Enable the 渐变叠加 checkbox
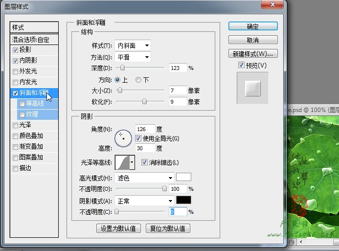 click(x=15, y=147)
